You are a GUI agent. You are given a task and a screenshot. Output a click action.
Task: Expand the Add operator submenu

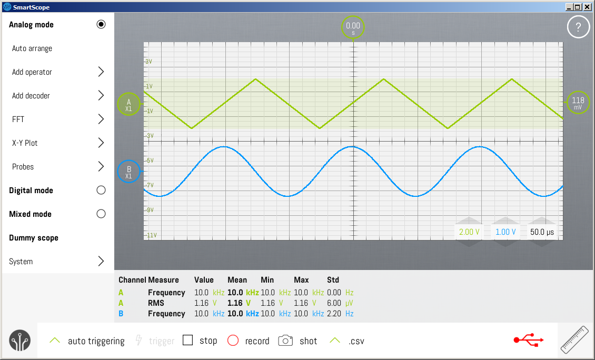click(x=101, y=72)
